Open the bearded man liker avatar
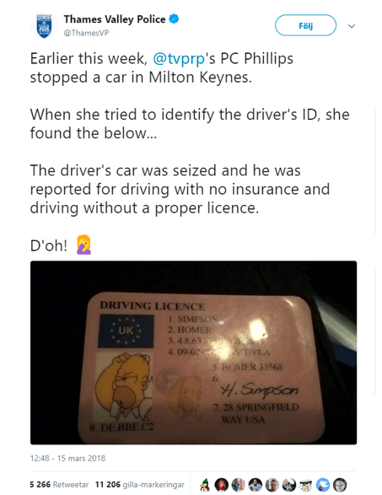The width and height of the screenshot is (382, 495). pos(272,485)
